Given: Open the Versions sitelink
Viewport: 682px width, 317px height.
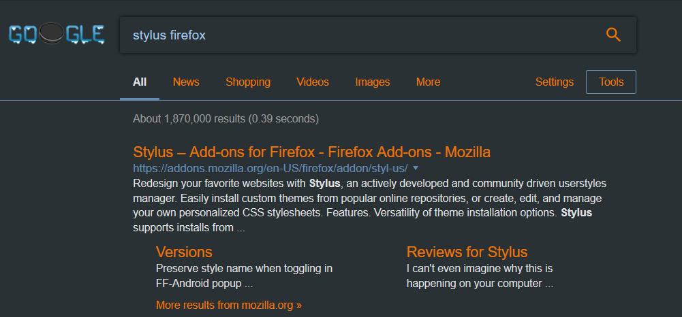Looking at the screenshot, I should [184, 252].
